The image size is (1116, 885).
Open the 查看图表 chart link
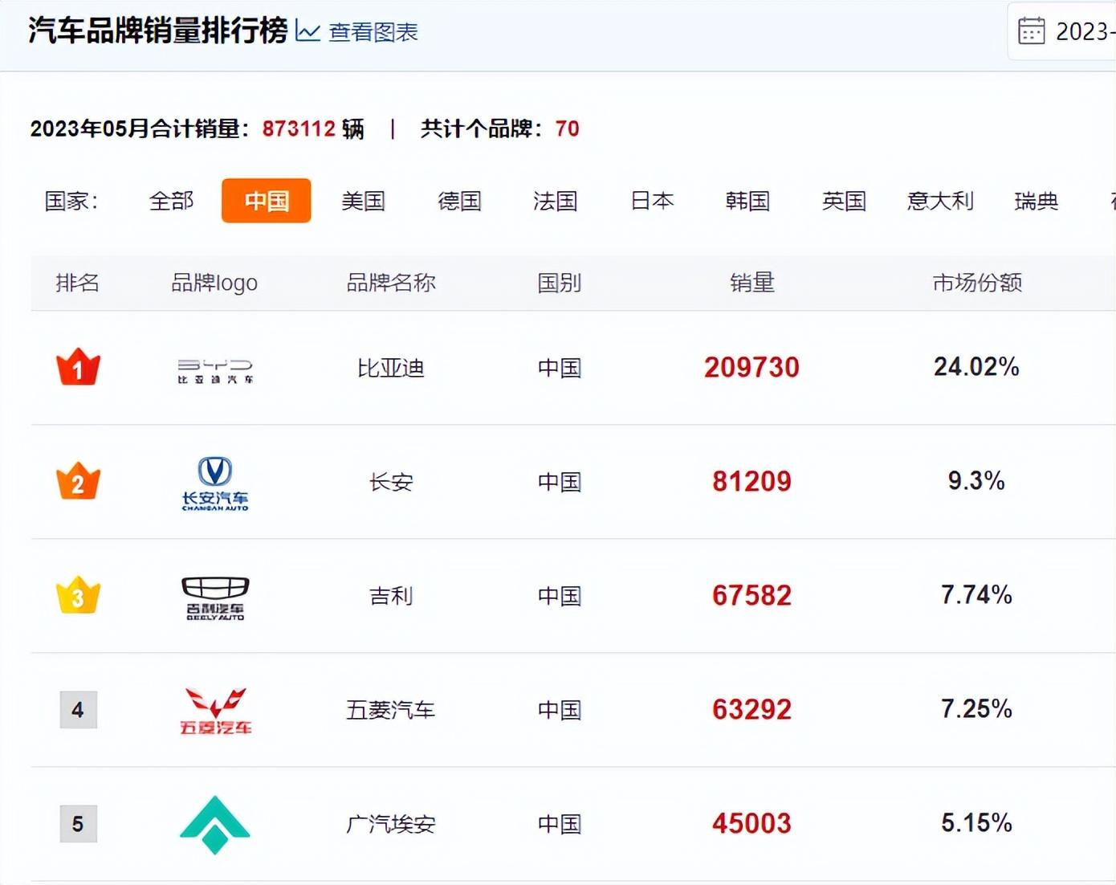tap(373, 32)
